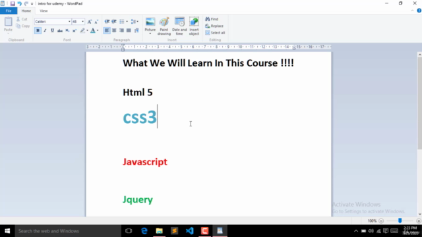Open Task View in taskbar
The height and width of the screenshot is (237, 422).
[129, 231]
